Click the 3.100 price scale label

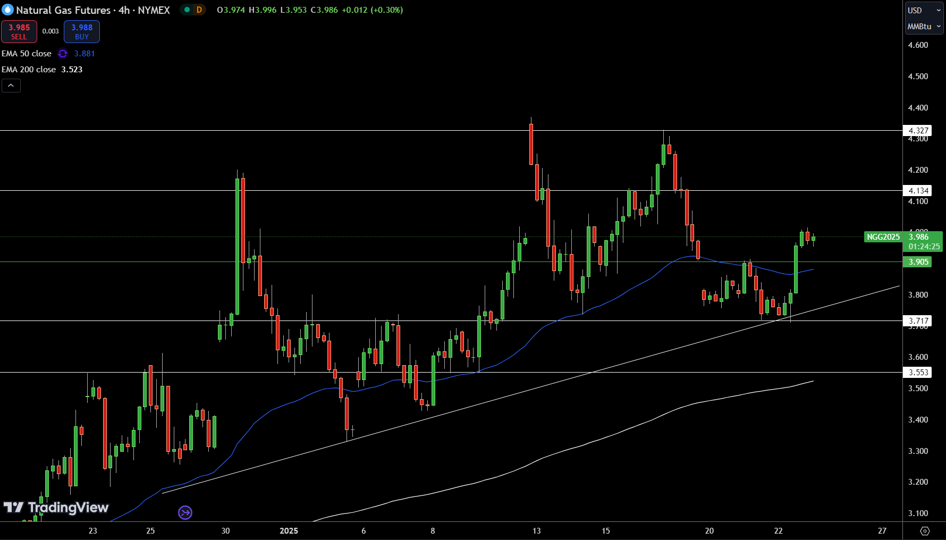(918, 513)
